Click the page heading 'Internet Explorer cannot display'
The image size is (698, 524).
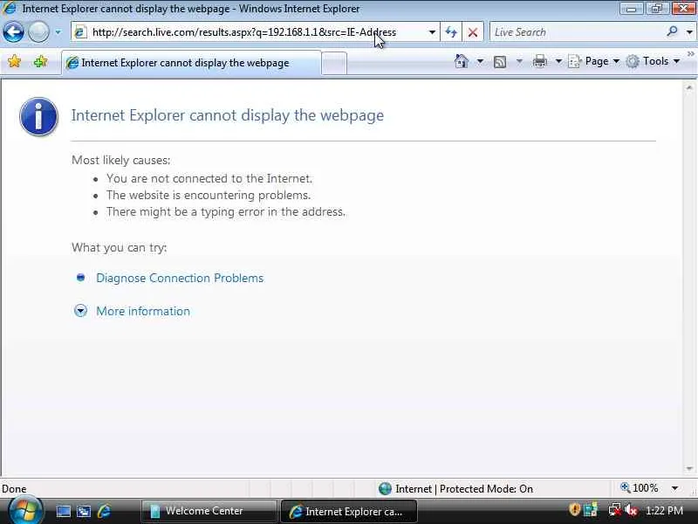pos(228,115)
